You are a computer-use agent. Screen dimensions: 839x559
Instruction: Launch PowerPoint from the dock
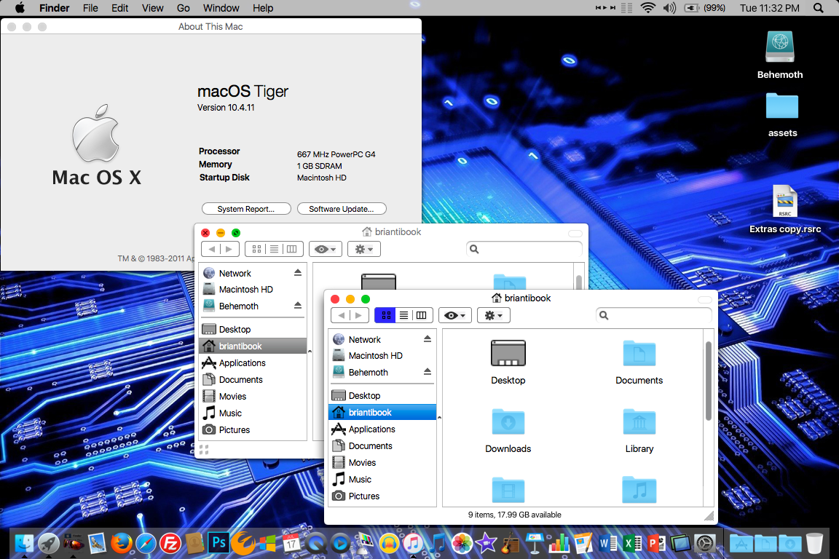point(656,544)
